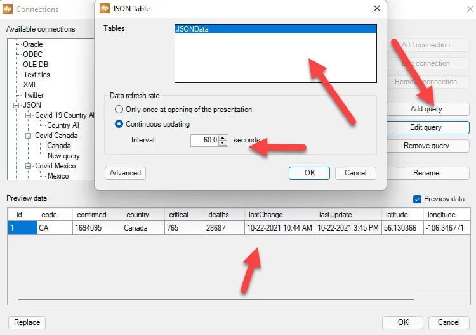
Task: Click the preview table horizontal scrollbar
Action: coord(216,300)
